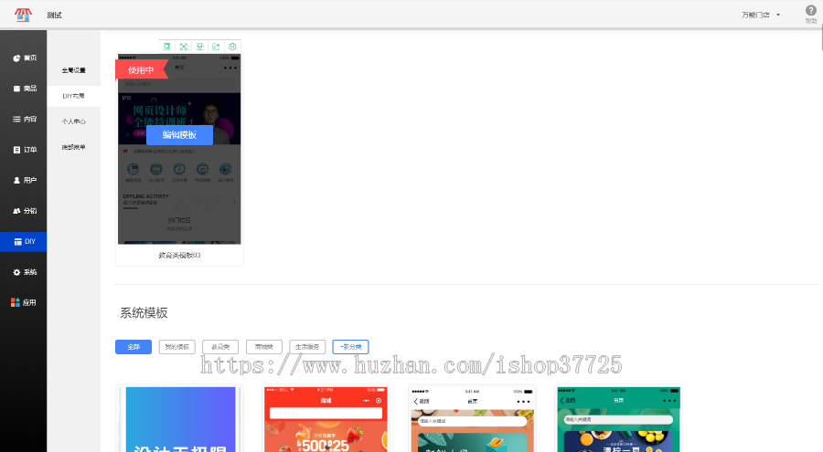
Task: Open 内容 content in sidebar
Action: [24, 119]
